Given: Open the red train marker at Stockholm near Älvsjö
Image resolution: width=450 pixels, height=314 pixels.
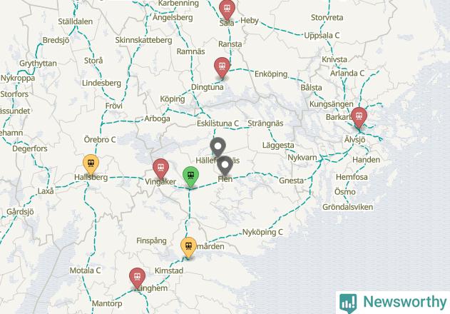Looking at the screenshot, I should point(359,117).
